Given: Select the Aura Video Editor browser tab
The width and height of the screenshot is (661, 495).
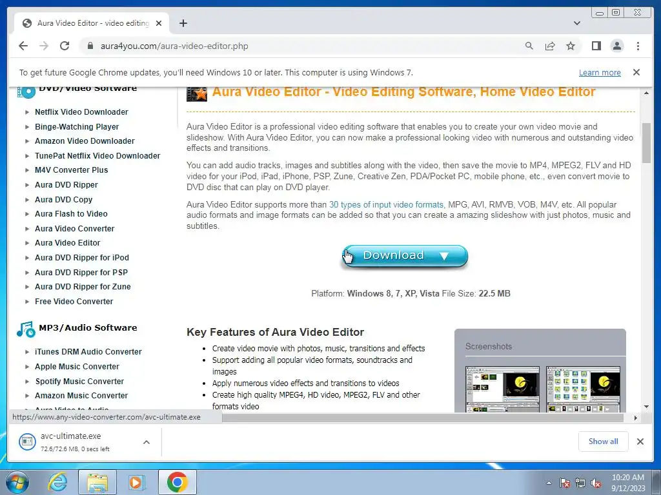Looking at the screenshot, I should point(92,23).
